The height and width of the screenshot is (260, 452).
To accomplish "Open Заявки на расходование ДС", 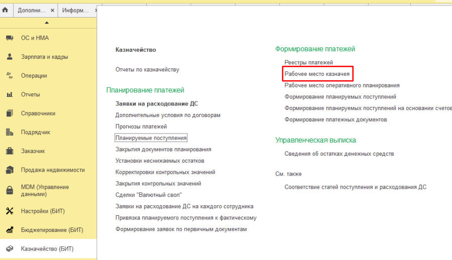I will pyautogui.click(x=157, y=104).
